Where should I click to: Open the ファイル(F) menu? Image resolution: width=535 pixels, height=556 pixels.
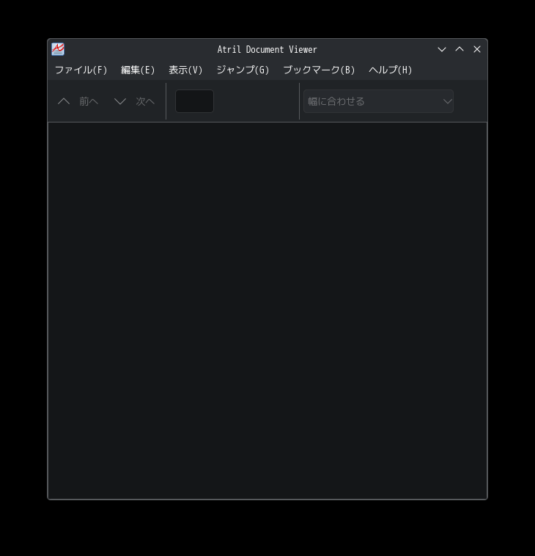point(81,70)
